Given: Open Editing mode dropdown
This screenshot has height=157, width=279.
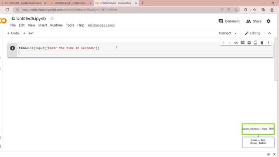Looking at the screenshot, I should 252,33.
